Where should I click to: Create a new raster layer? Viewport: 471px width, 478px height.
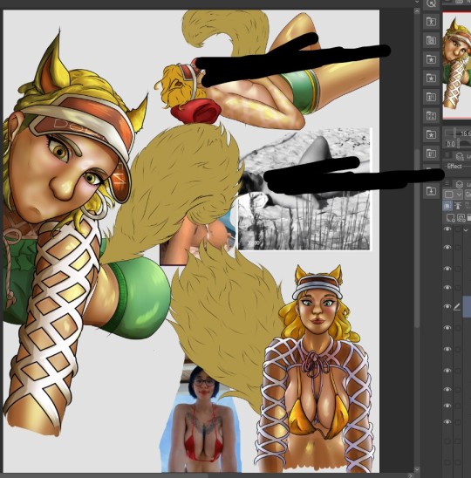(x=450, y=217)
